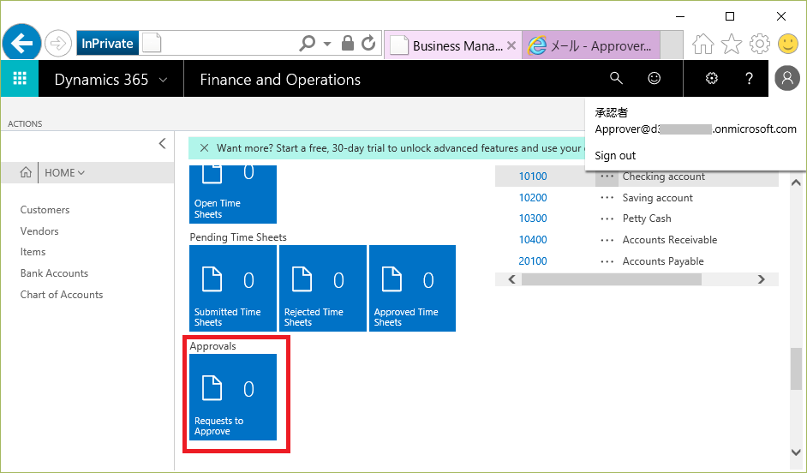Open Customers in navigation
Viewport: 807px width, 473px height.
[45, 209]
